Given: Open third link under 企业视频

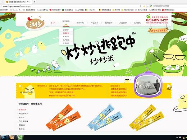Looking at the screenshot, I should point(119,95).
